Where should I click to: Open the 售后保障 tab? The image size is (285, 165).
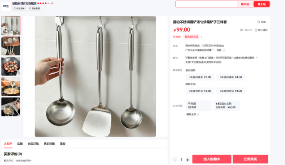[49, 144]
